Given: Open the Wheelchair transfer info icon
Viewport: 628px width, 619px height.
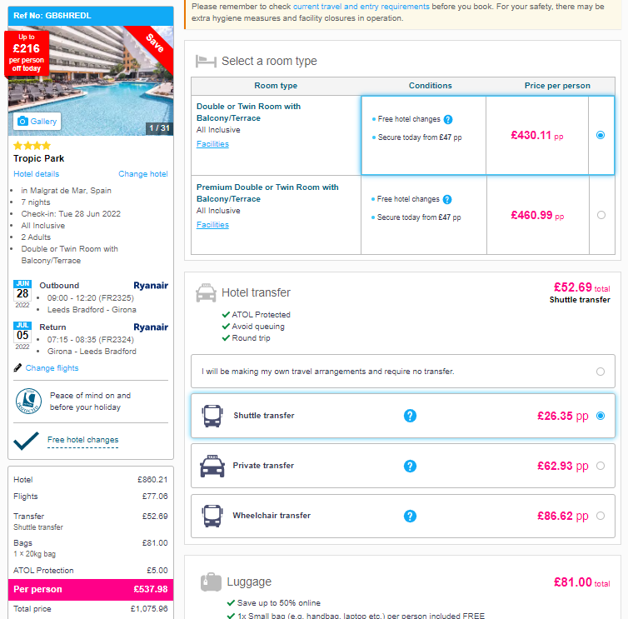Looking at the screenshot, I should coord(410,516).
